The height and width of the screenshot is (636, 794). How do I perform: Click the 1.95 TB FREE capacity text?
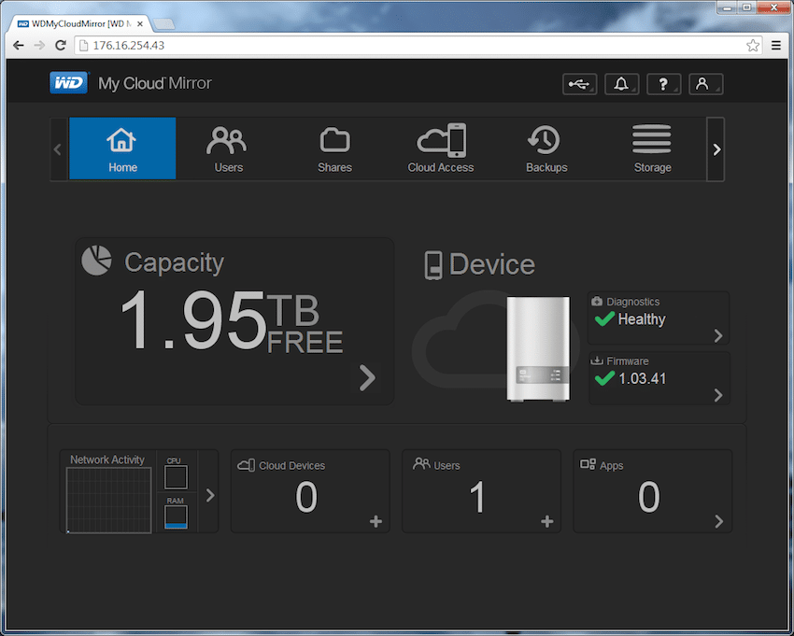232,320
